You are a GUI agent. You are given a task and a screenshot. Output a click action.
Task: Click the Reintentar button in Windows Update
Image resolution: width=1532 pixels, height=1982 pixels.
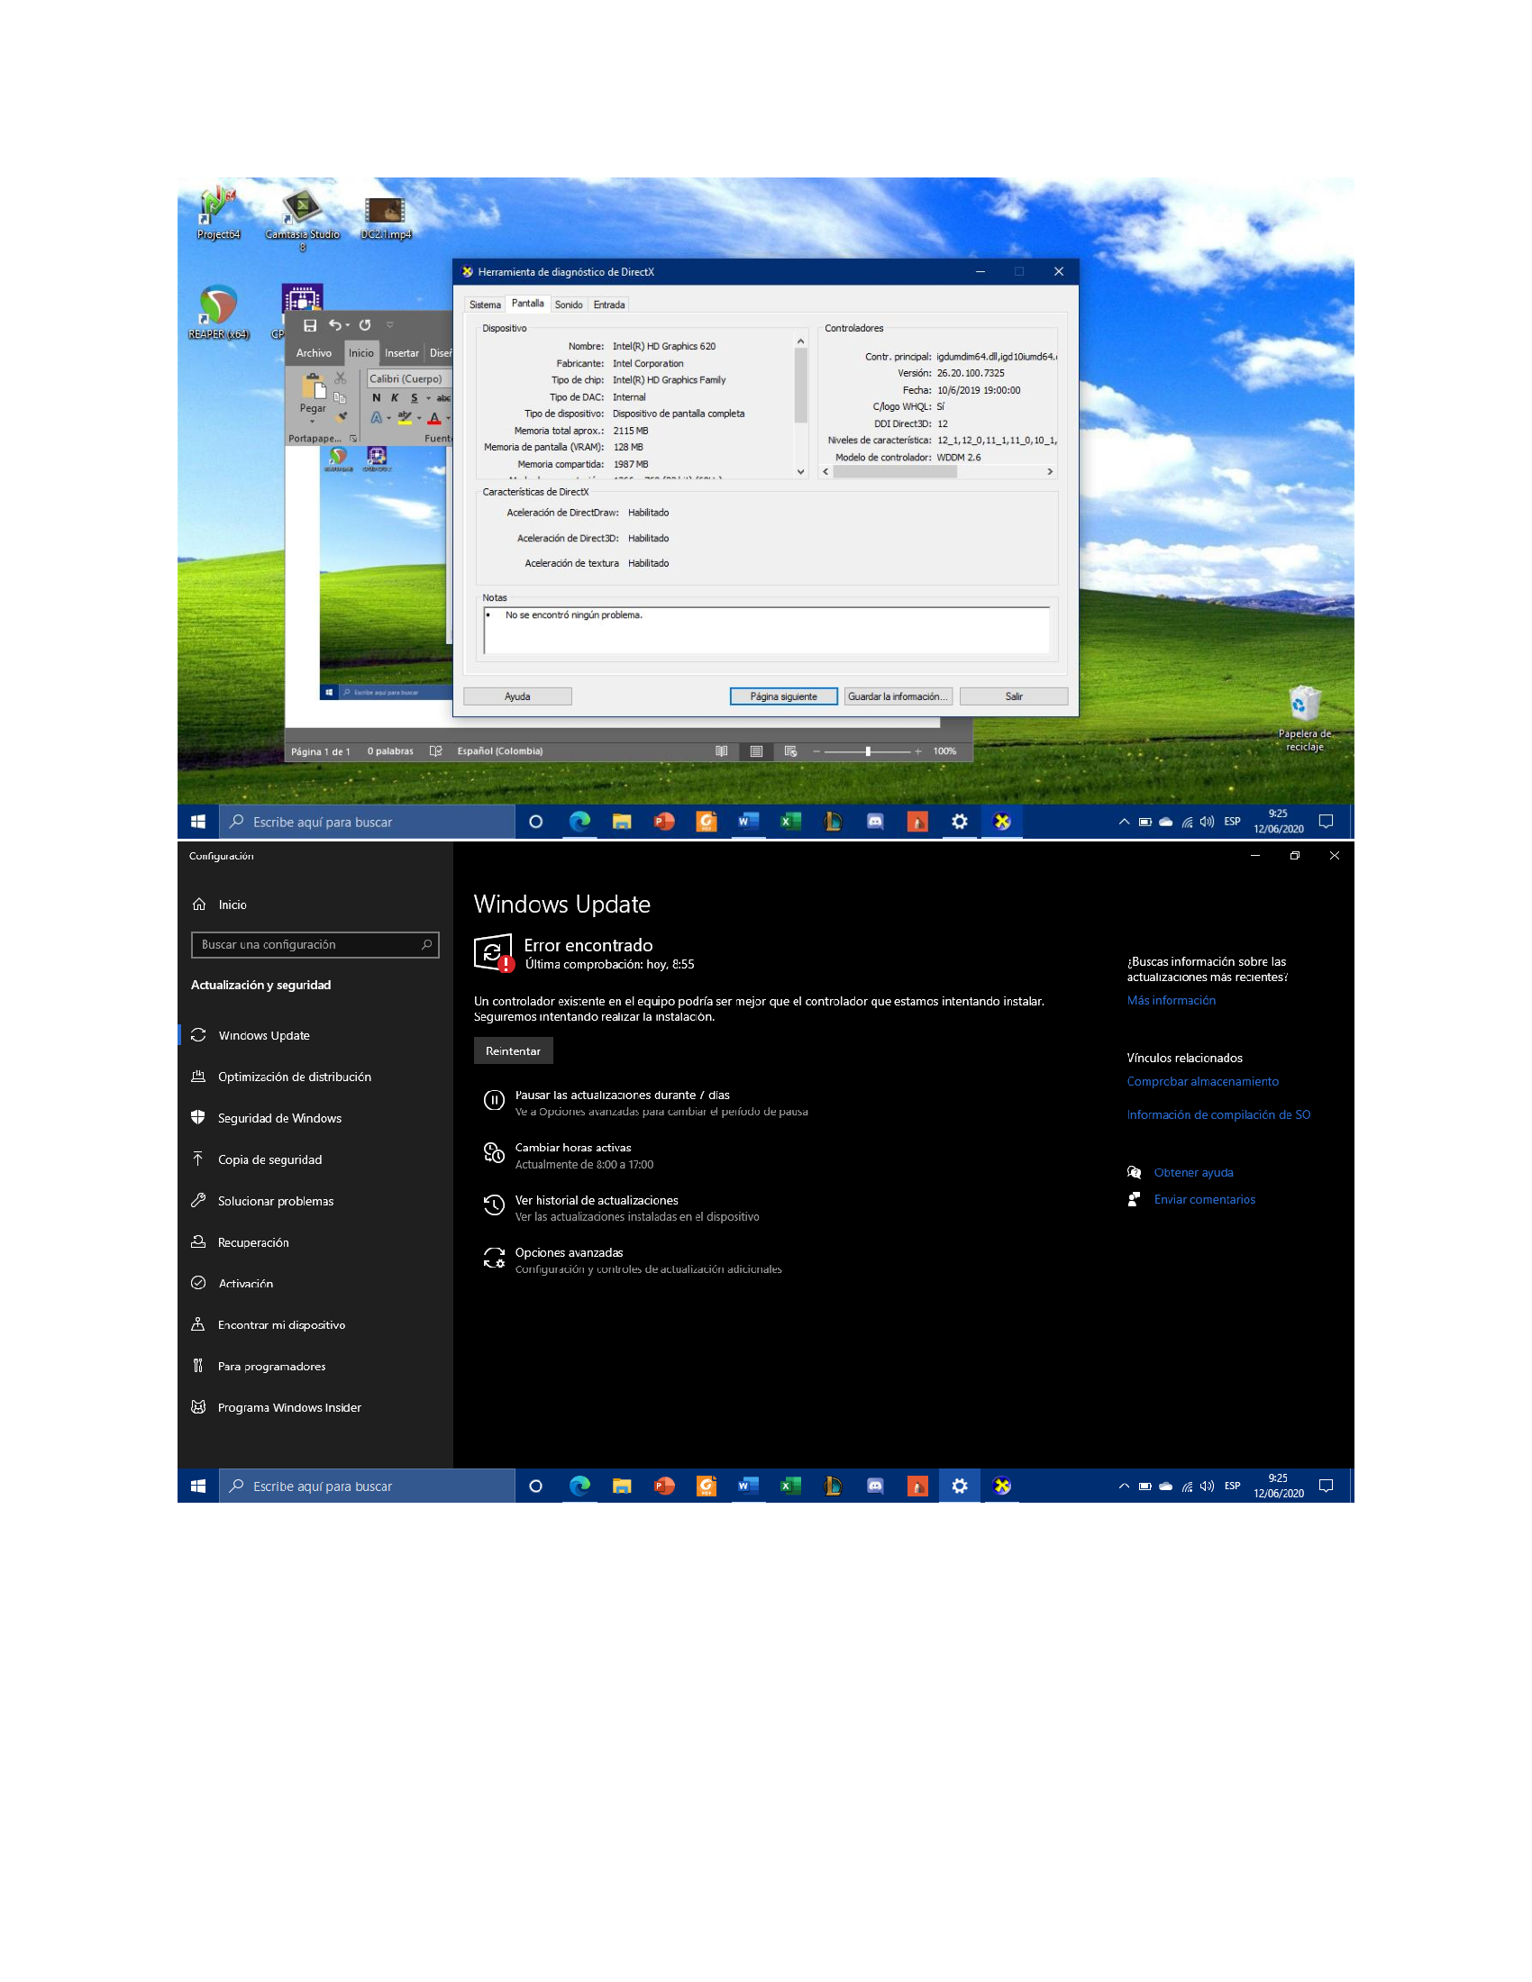click(513, 1050)
